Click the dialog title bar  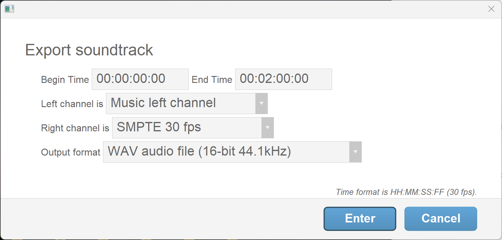click(x=242, y=9)
